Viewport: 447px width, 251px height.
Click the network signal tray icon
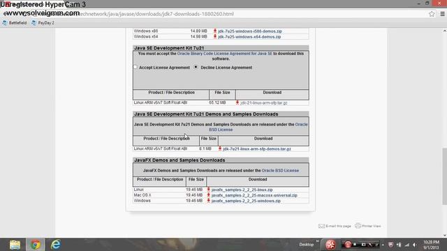click(x=406, y=245)
